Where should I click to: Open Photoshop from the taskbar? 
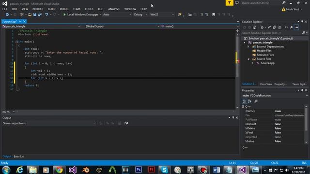[x=139, y=170]
